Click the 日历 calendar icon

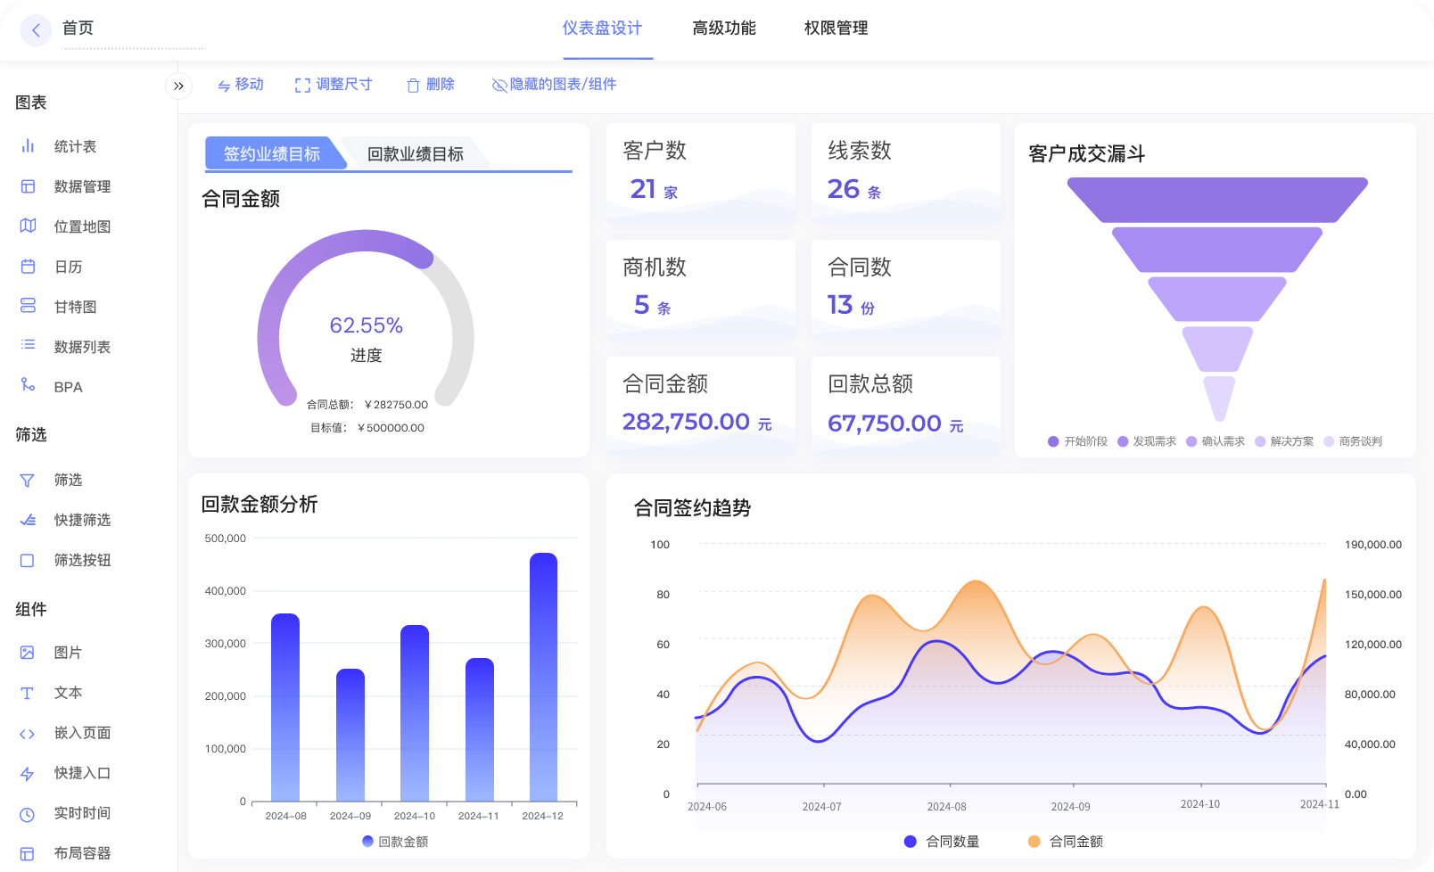coord(28,266)
